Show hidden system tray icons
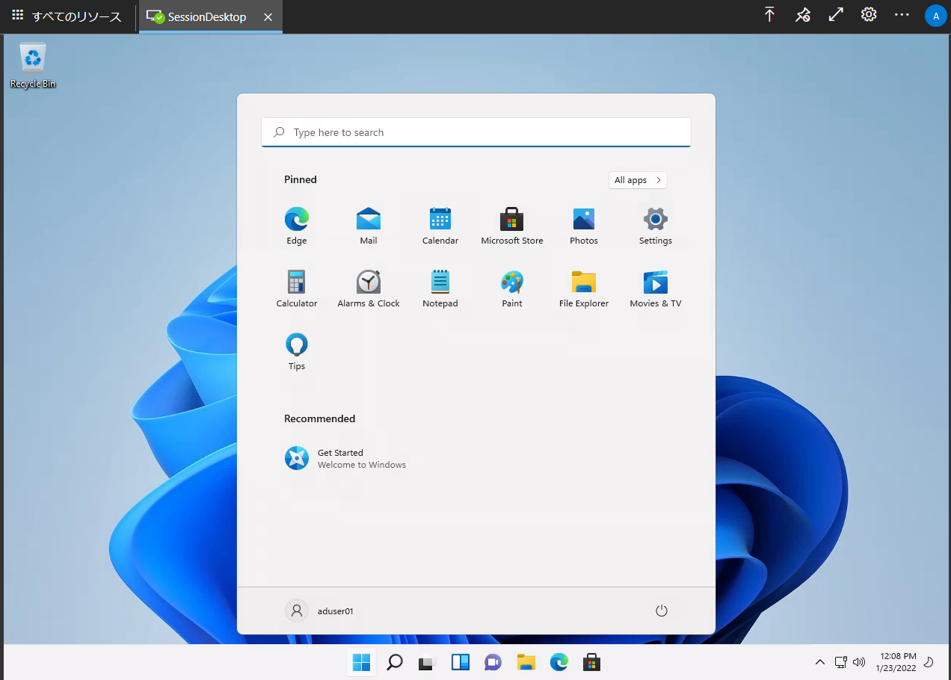Screen dimensions: 951x680 [820, 662]
